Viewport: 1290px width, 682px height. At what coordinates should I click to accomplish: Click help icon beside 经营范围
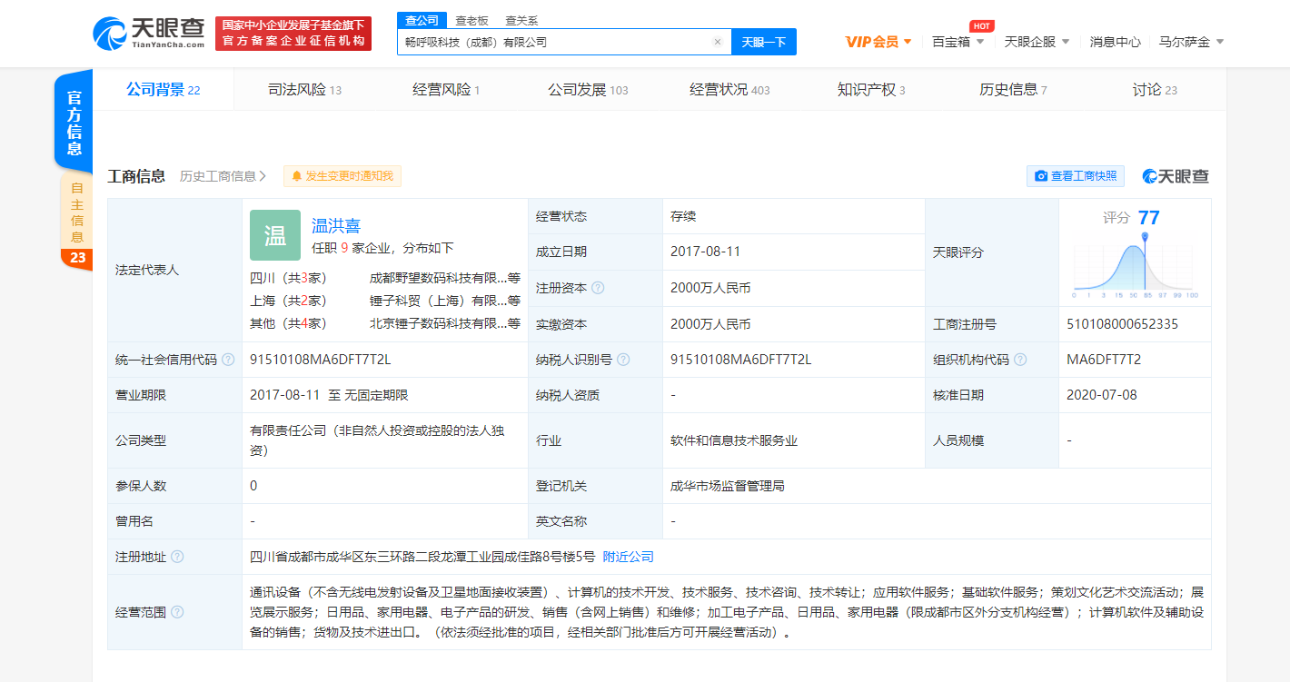point(177,612)
